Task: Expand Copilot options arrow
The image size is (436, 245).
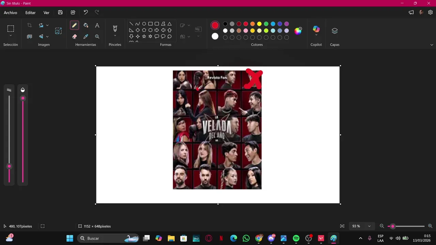Action: tap(316, 35)
